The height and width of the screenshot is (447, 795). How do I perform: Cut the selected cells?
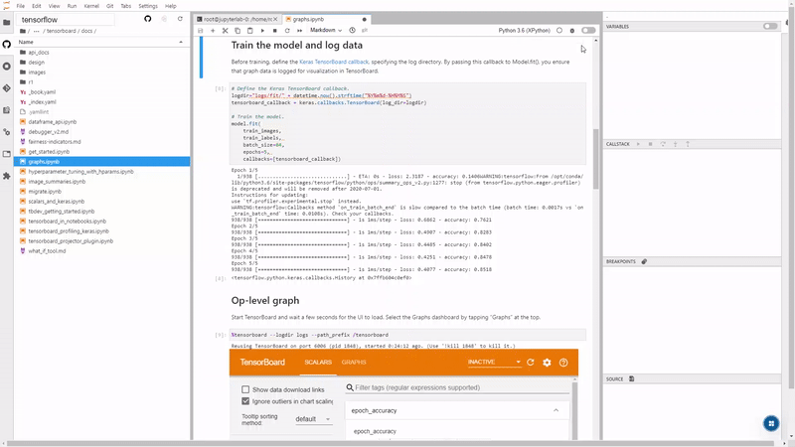(226, 31)
